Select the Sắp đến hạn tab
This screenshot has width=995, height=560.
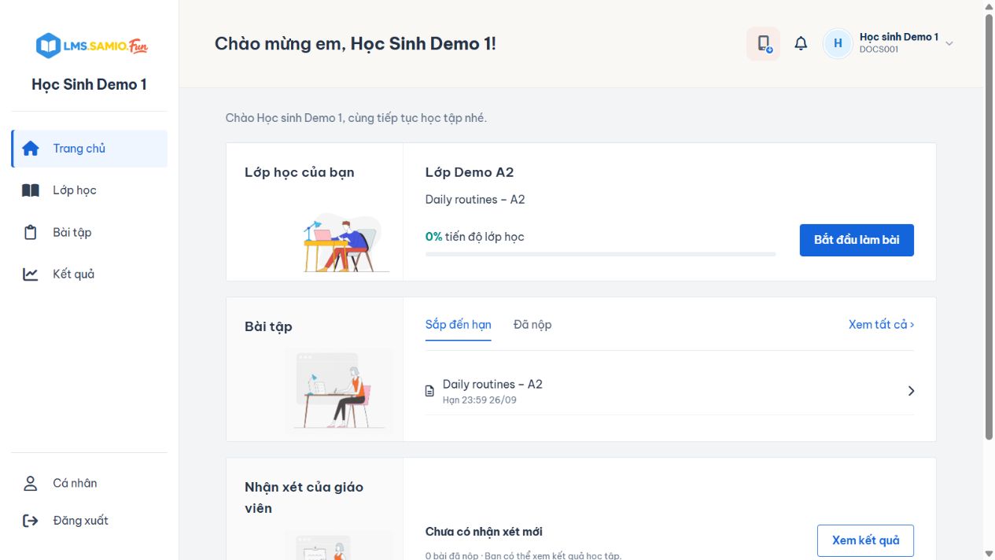(459, 325)
